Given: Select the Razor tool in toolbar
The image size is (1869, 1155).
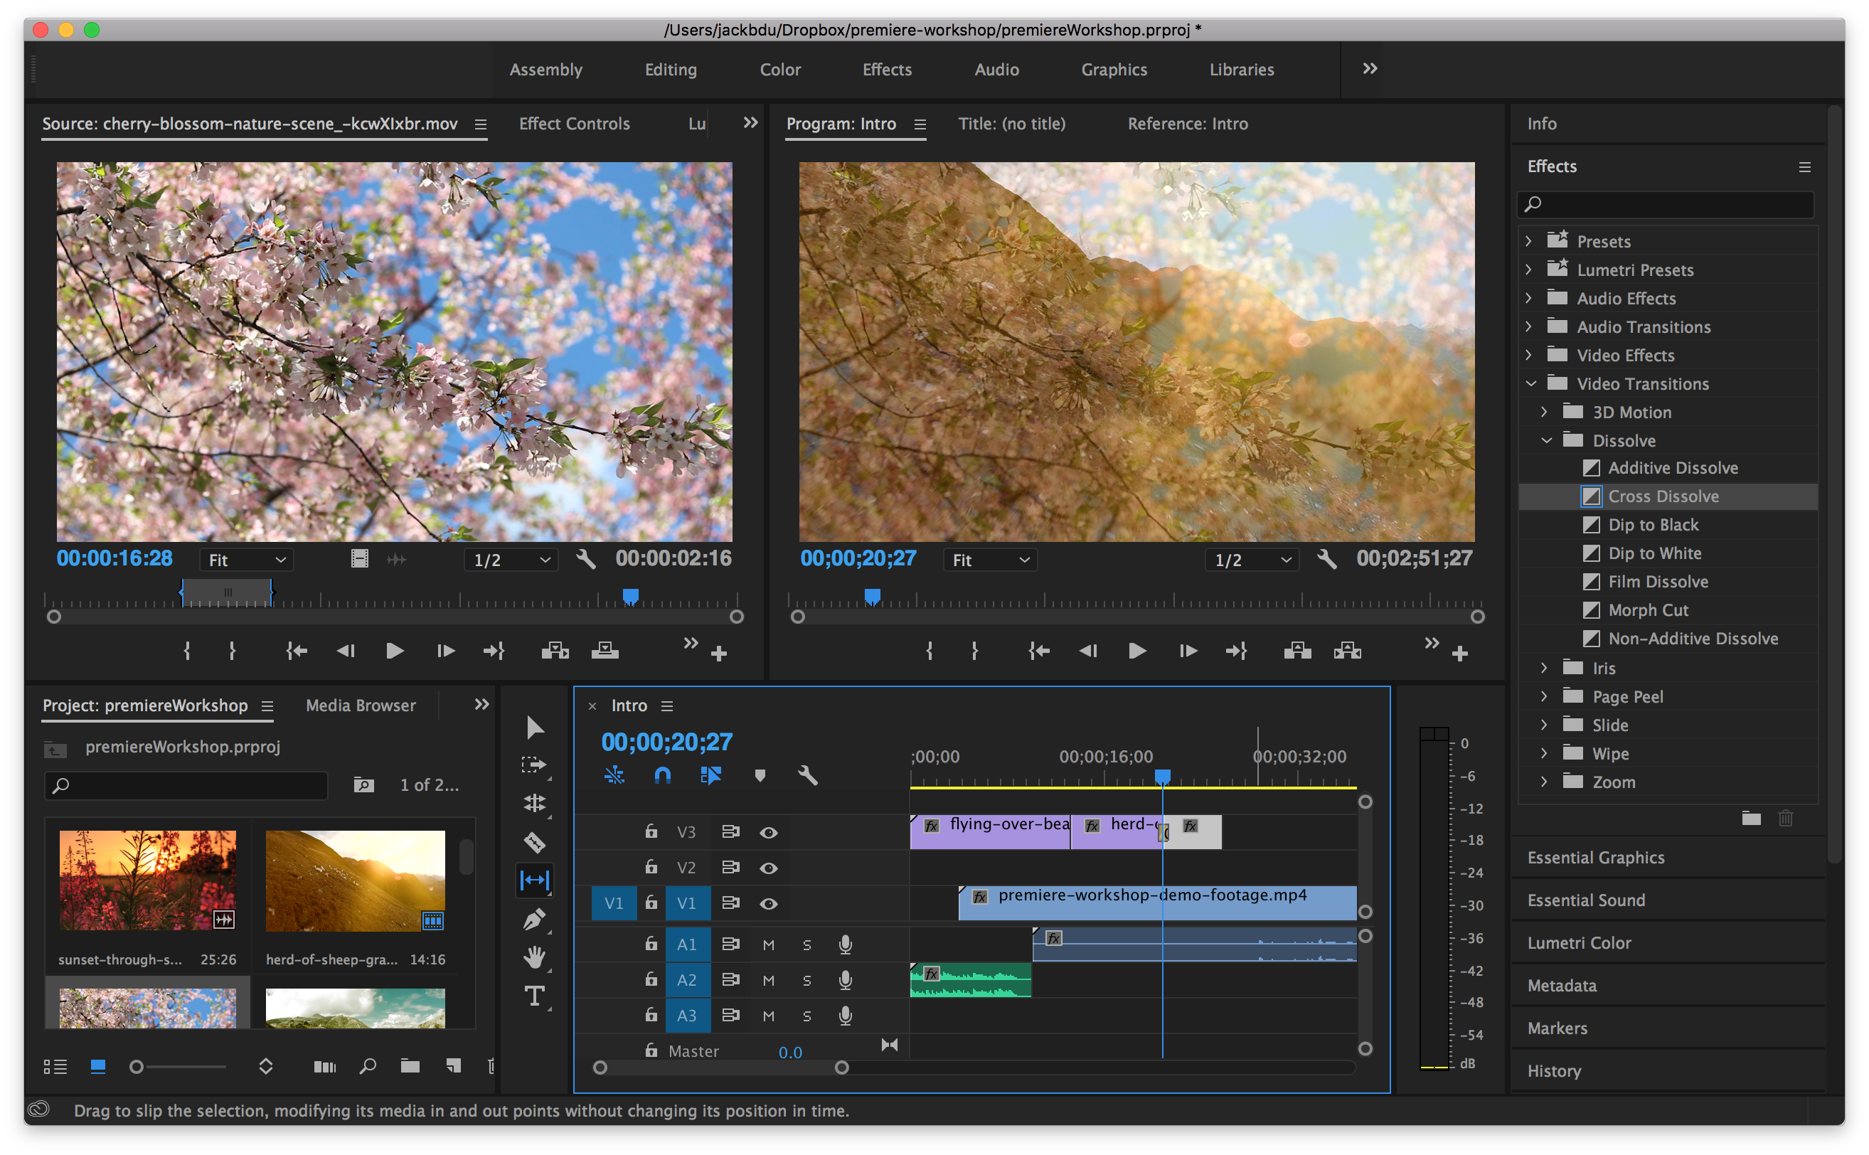Looking at the screenshot, I should [535, 842].
